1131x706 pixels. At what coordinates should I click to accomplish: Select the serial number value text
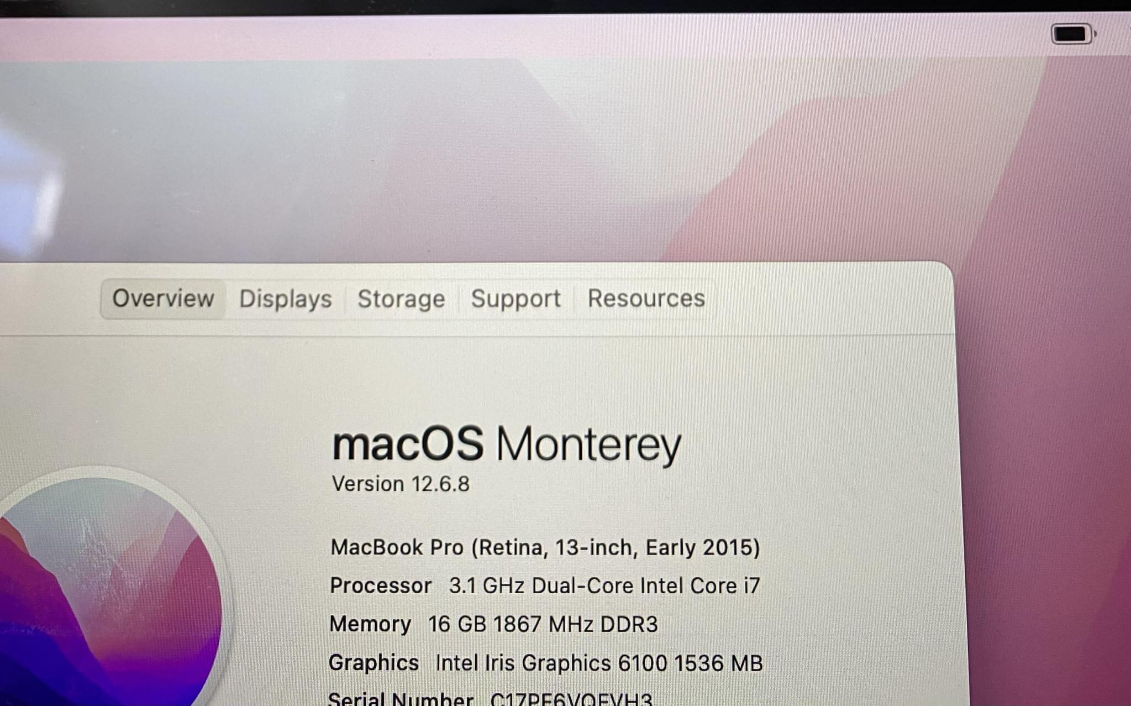pos(571,699)
